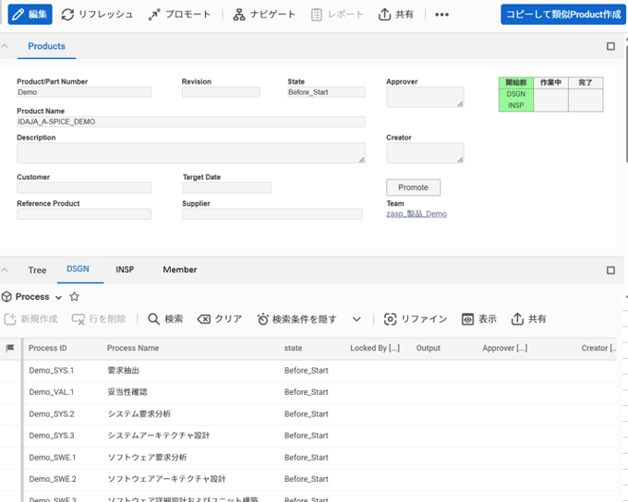Click the 完了 status column header
Screen dimensions: 628x502
tap(586, 82)
